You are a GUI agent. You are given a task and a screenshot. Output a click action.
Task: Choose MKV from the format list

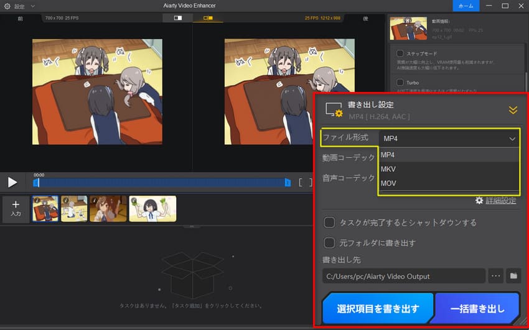[449, 169]
